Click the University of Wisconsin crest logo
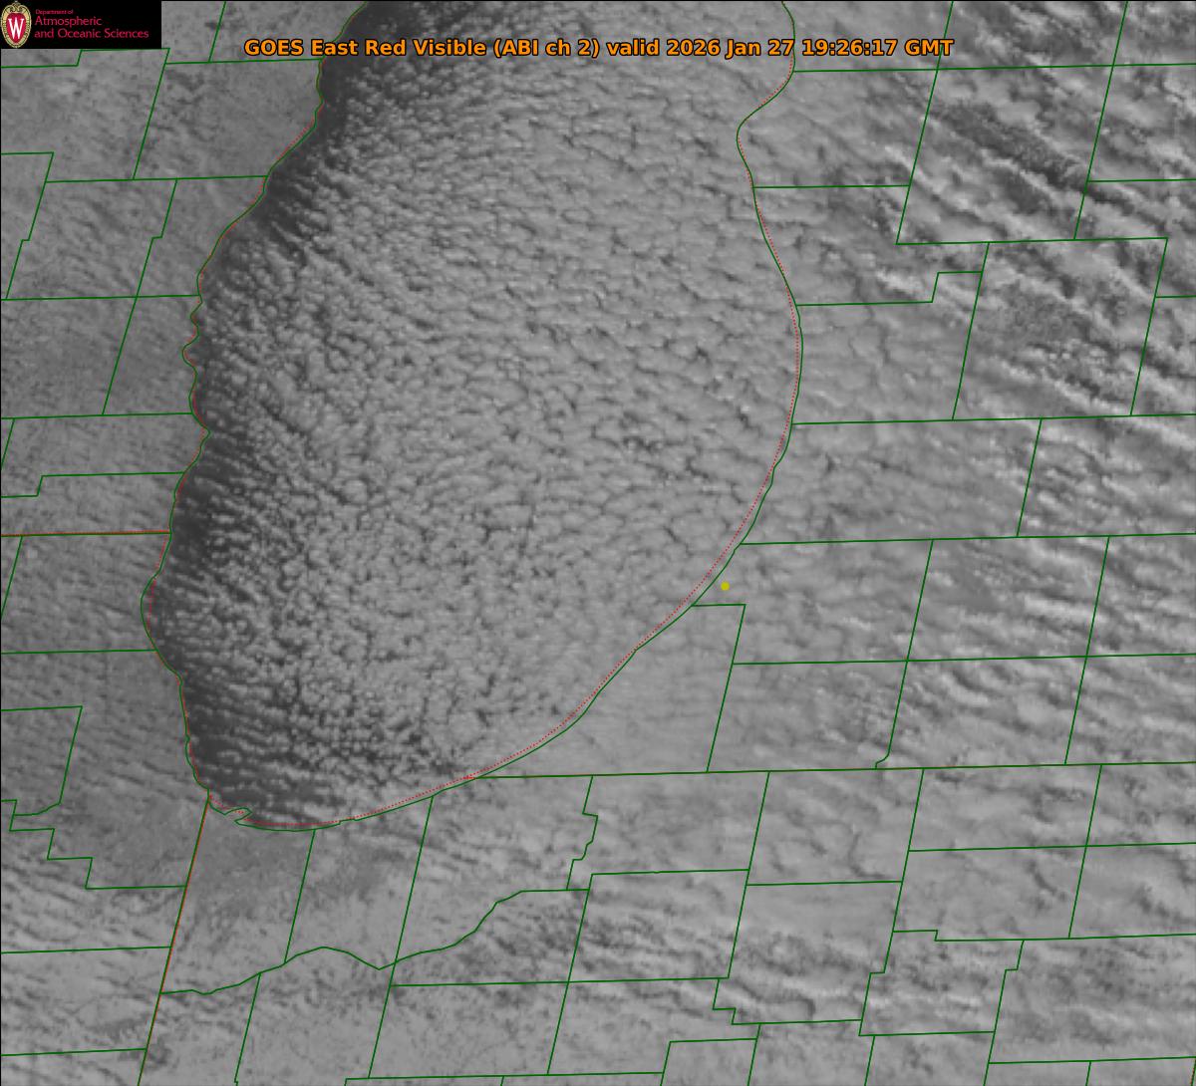 (x=16, y=24)
